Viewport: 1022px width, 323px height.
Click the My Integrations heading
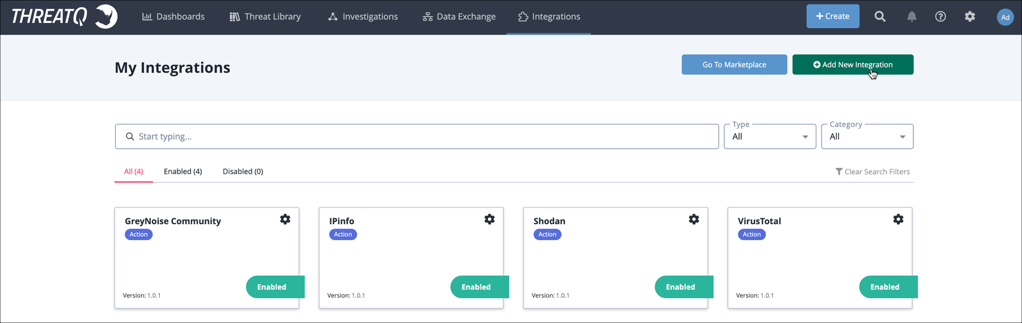172,68
